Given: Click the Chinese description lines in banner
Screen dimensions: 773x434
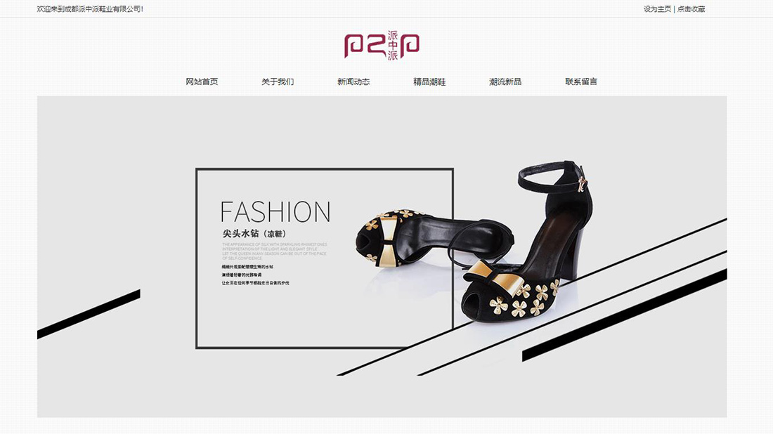Looking at the screenshot, I should point(255,275).
